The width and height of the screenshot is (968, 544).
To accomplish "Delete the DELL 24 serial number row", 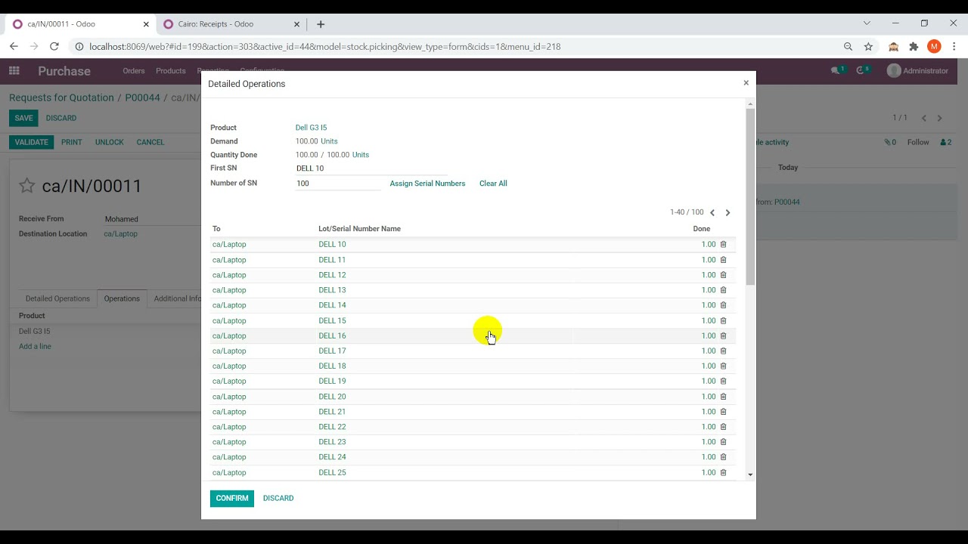I will pyautogui.click(x=723, y=457).
